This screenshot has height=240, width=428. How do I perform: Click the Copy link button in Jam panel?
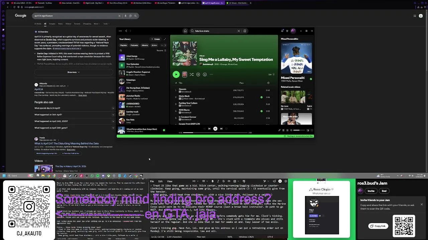tap(378, 226)
